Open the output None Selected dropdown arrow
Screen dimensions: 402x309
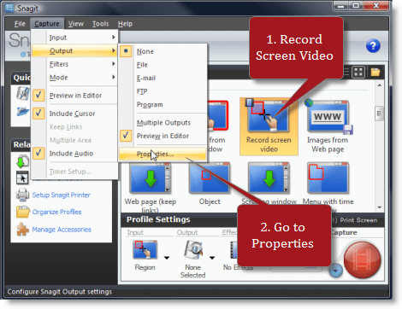[x=212, y=258]
